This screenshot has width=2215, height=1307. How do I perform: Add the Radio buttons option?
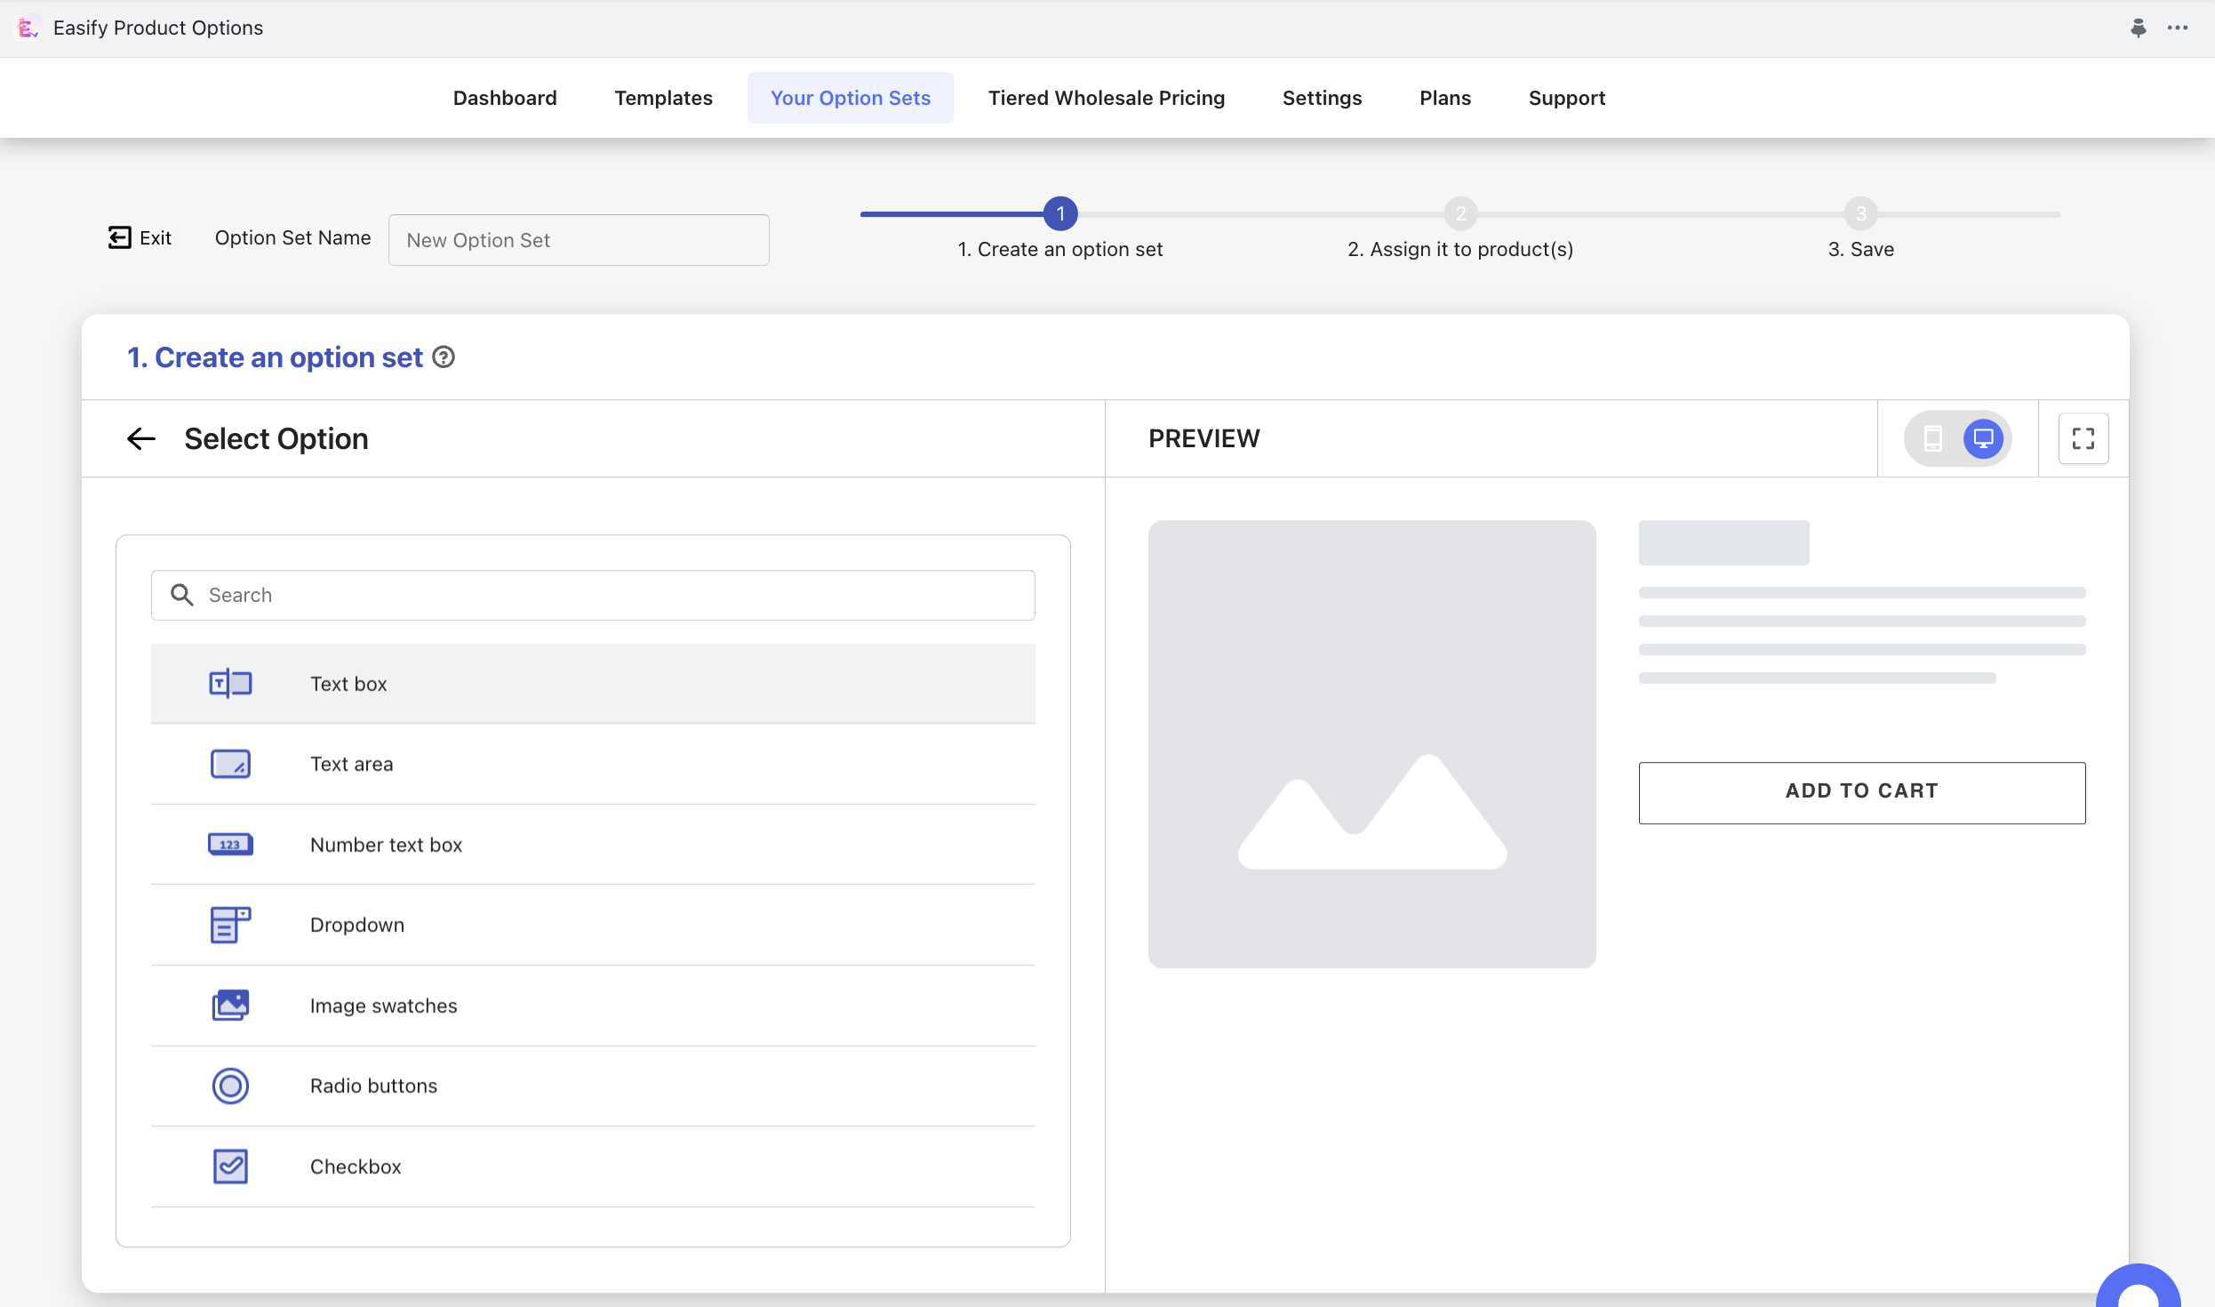click(373, 1086)
